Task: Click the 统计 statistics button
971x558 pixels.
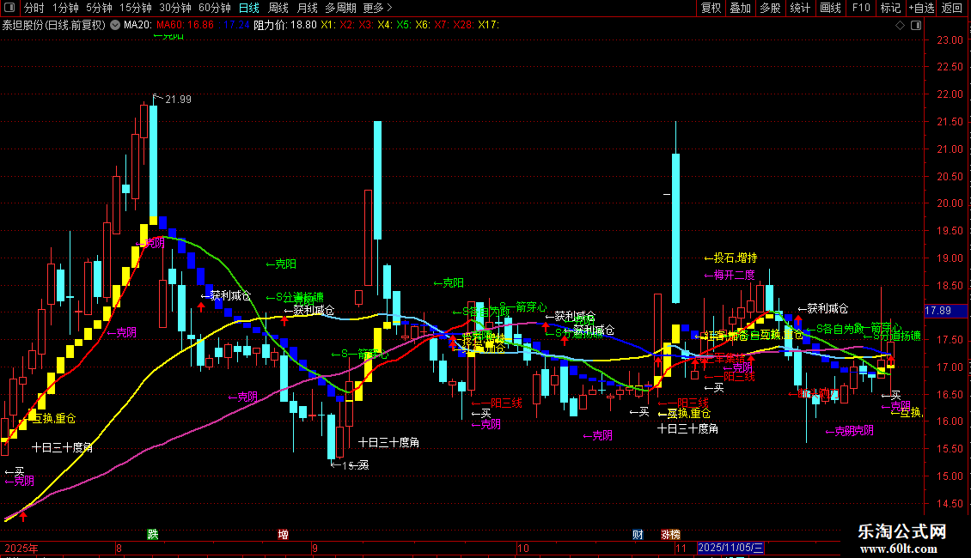Action: coord(799,8)
